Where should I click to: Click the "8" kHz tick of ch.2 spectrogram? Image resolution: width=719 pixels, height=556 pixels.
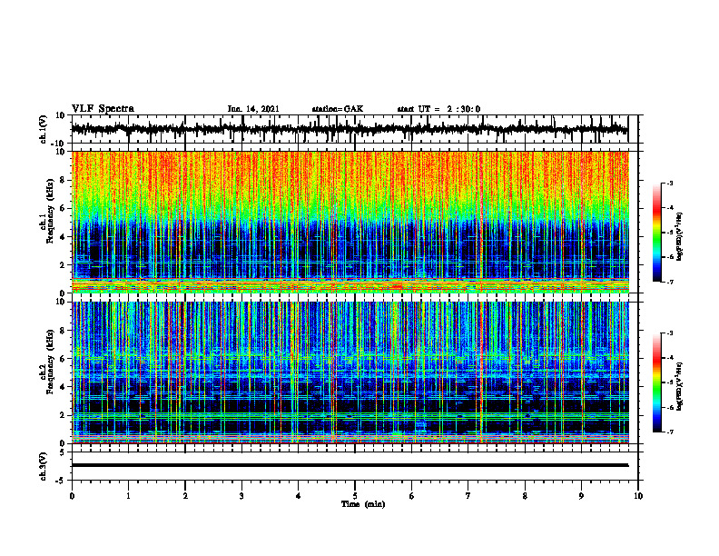(63, 331)
